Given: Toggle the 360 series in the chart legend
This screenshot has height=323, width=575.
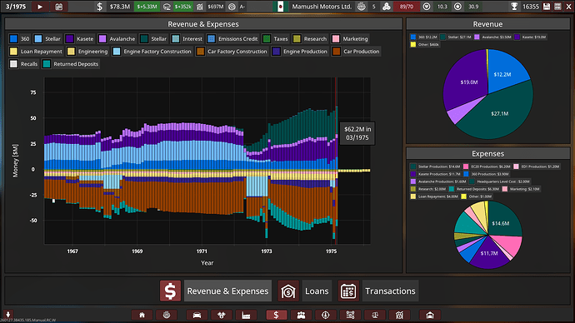Looking at the screenshot, I should (x=20, y=39).
